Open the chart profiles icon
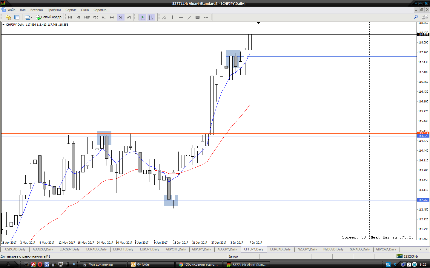This screenshot has width=430, height=268. 27,17
